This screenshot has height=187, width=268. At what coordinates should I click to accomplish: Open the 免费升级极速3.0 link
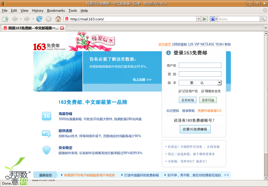209,111
